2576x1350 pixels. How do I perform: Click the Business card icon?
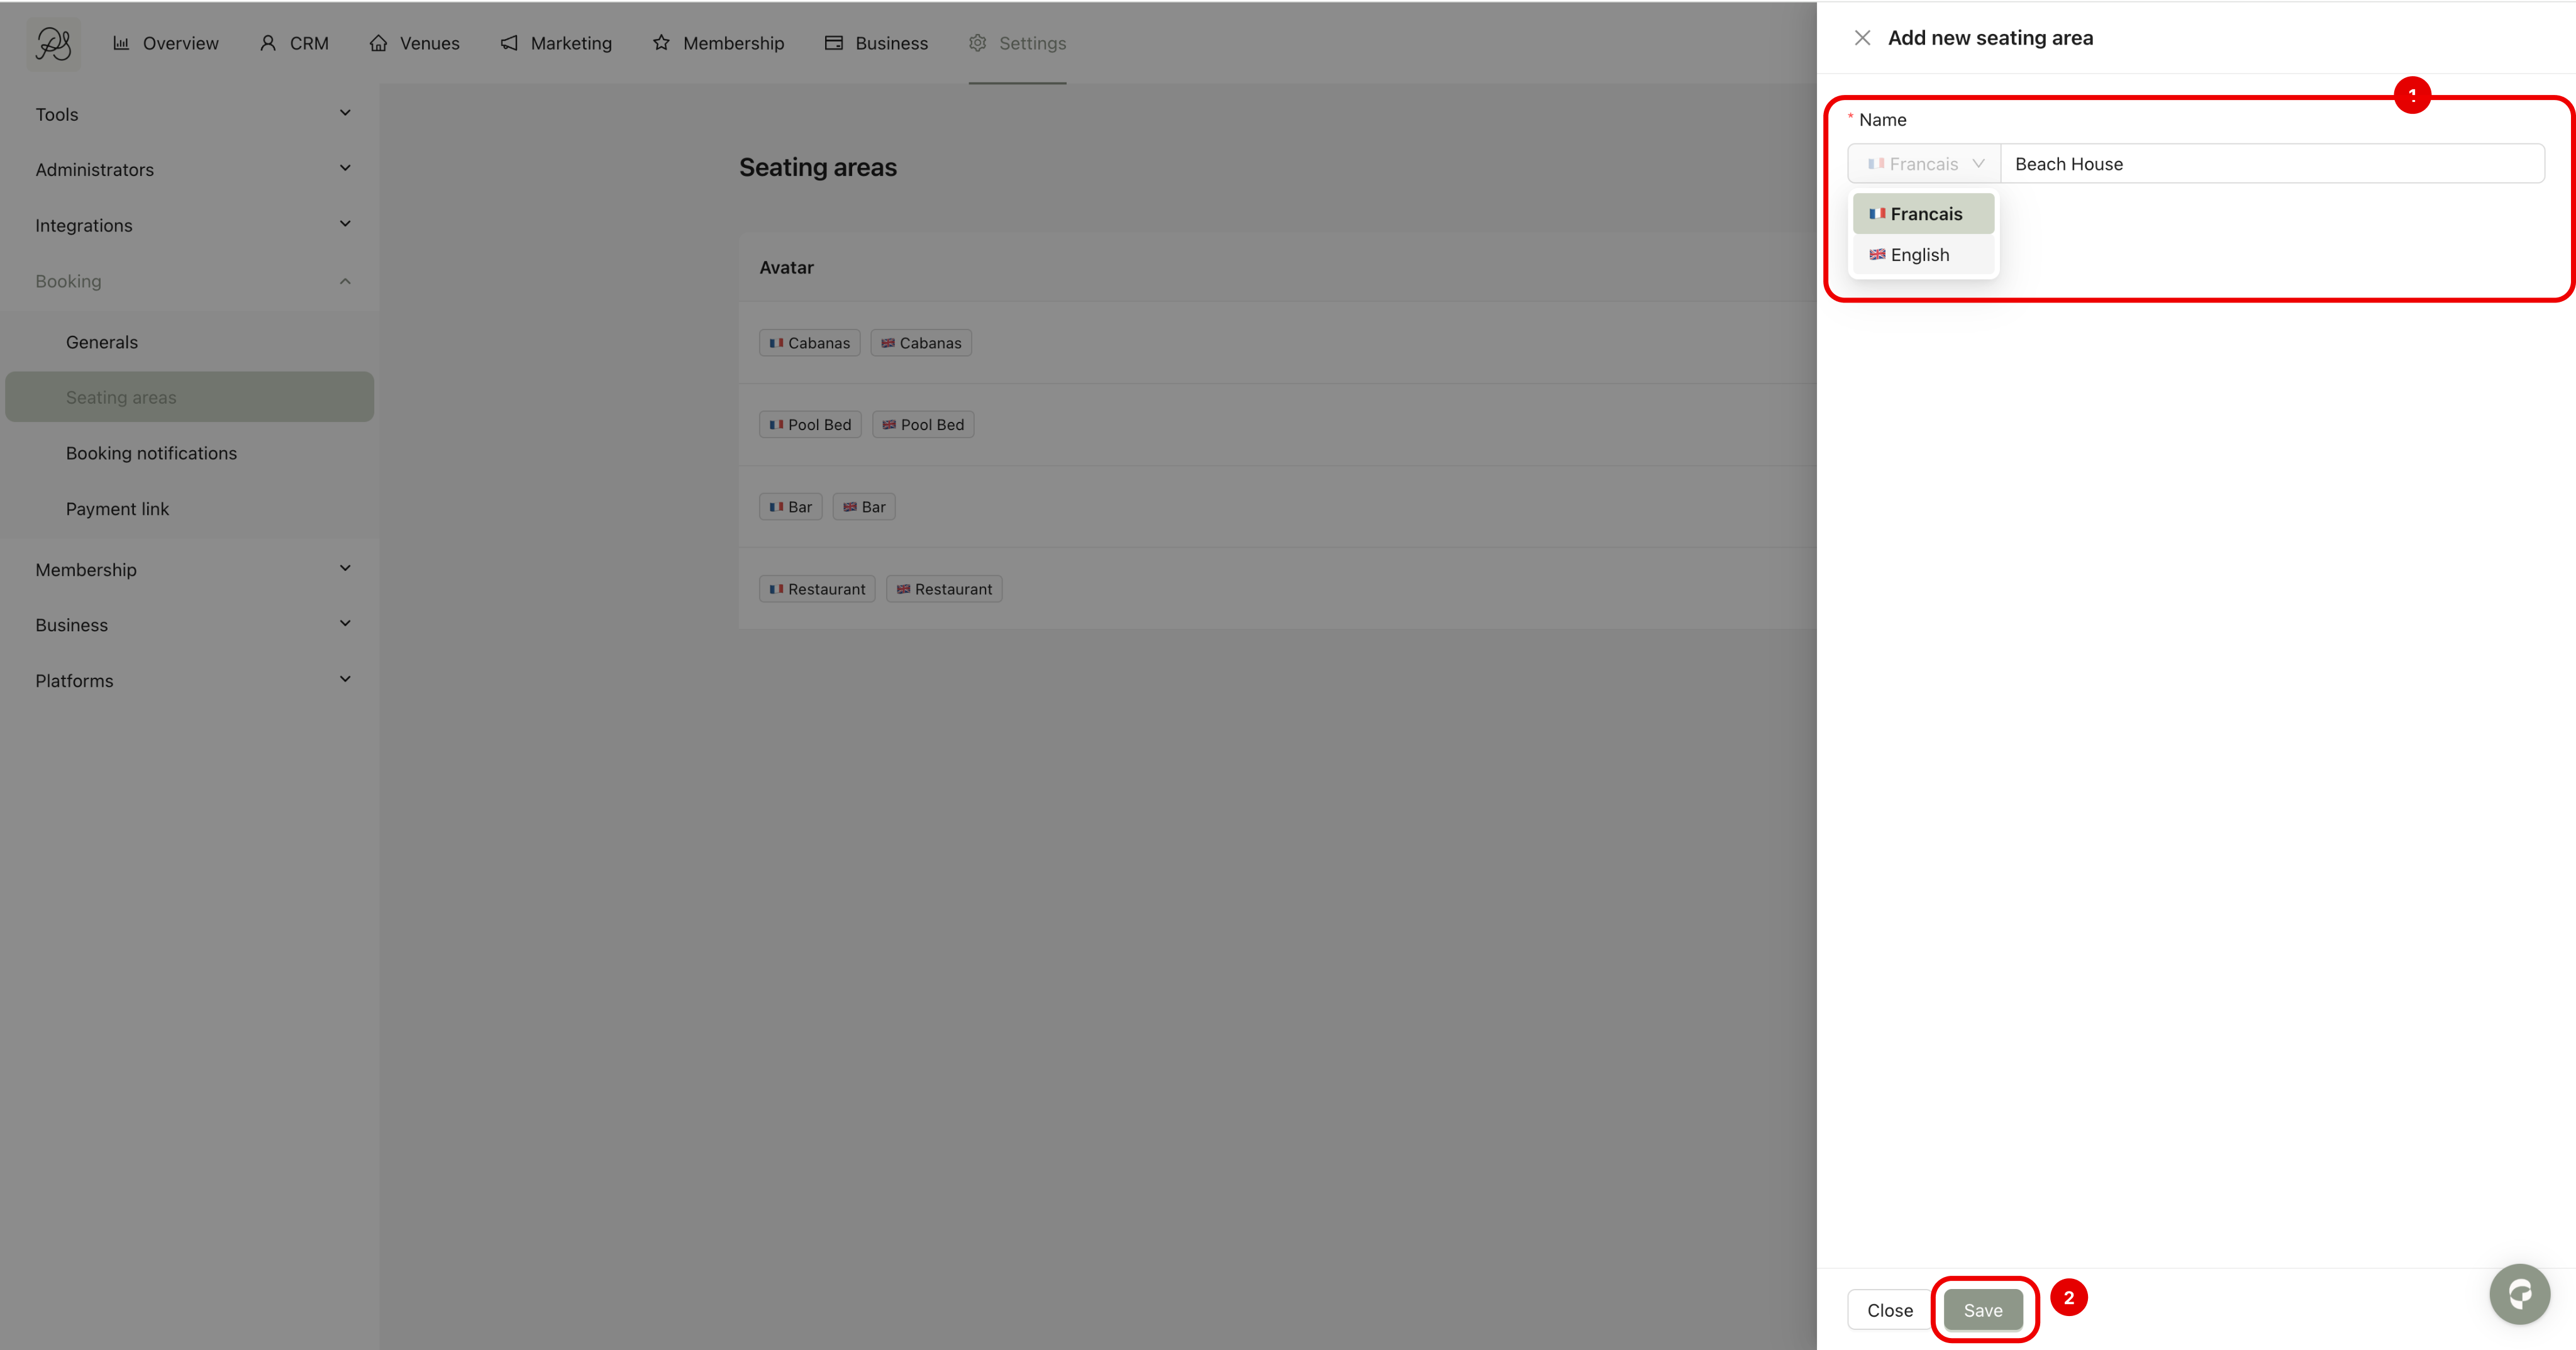click(x=833, y=43)
